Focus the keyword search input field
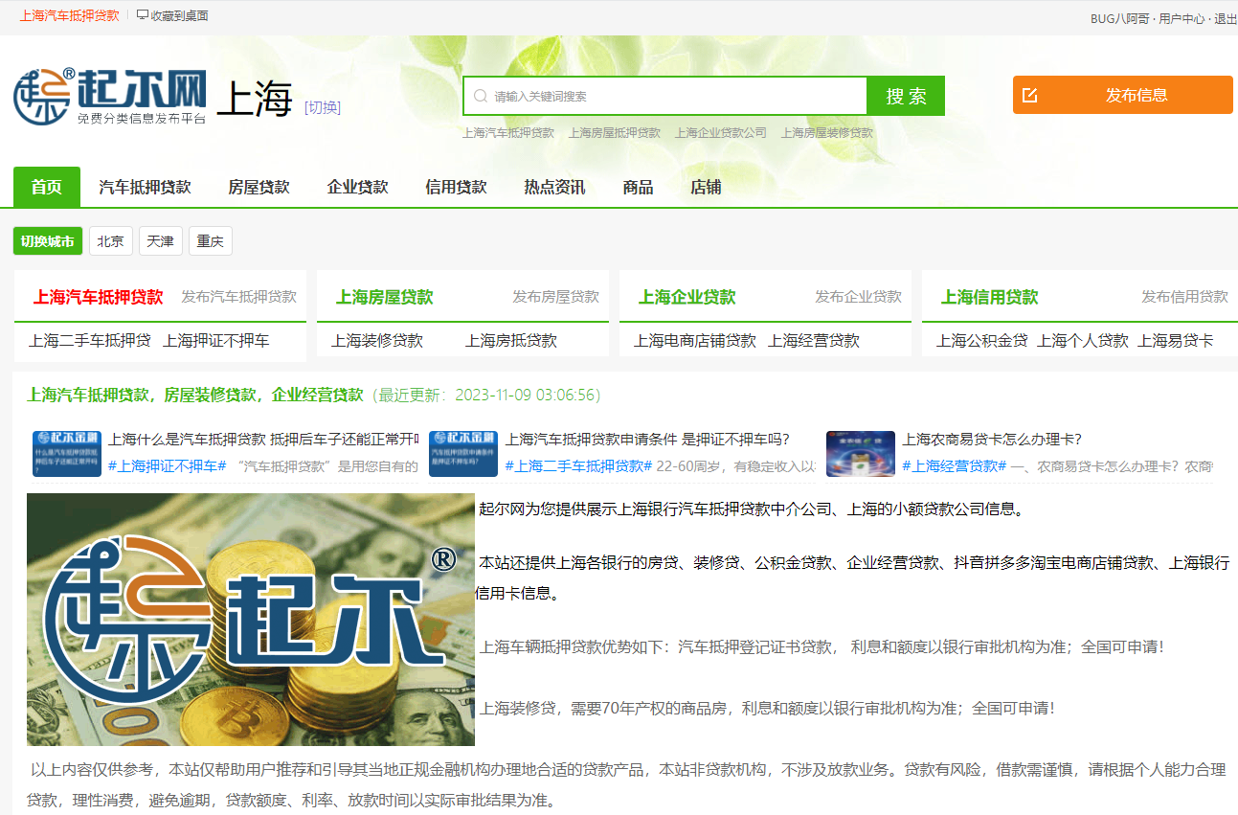The width and height of the screenshot is (1238, 815). tap(665, 96)
